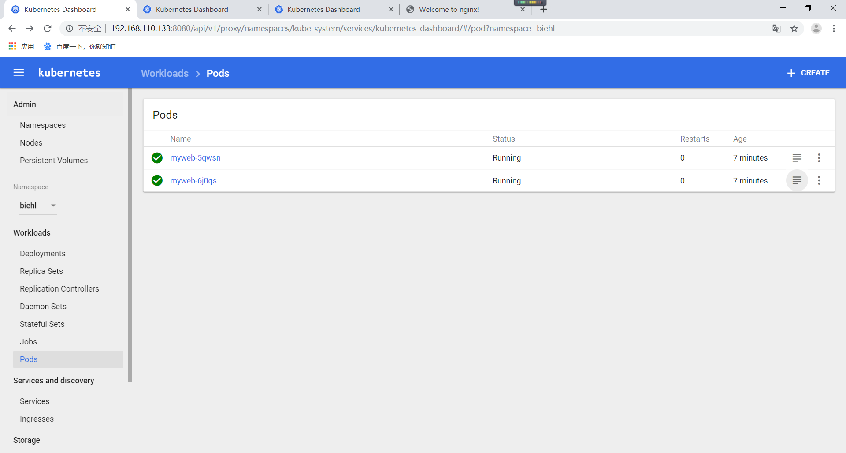Viewport: 846px width, 453px height.
Task: Open the Storage section heading
Action: 26,440
